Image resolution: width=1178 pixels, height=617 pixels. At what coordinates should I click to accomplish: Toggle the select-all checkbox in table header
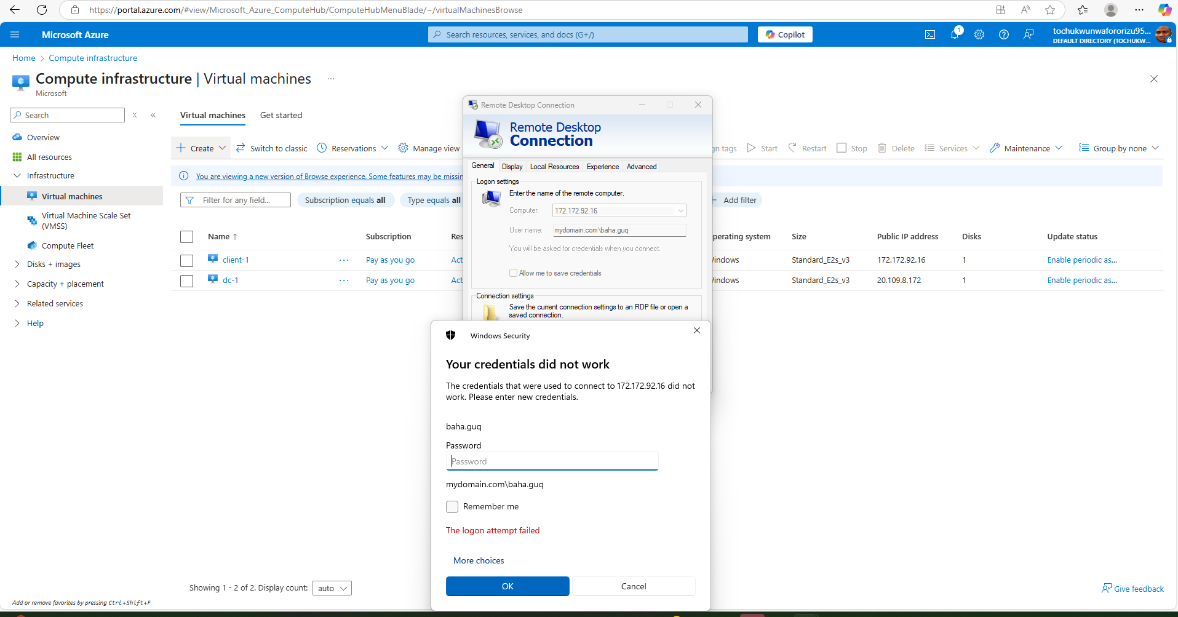187,237
